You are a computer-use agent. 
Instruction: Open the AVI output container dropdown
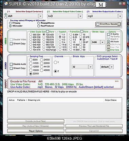pyautogui.click(x=40, y=16)
